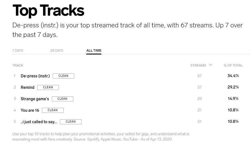
Task: Open the Strange game's track
Action: tap(35, 99)
